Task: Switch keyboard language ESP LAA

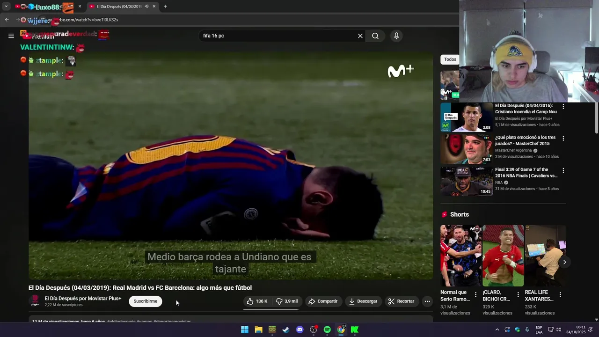Action: [x=539, y=330]
